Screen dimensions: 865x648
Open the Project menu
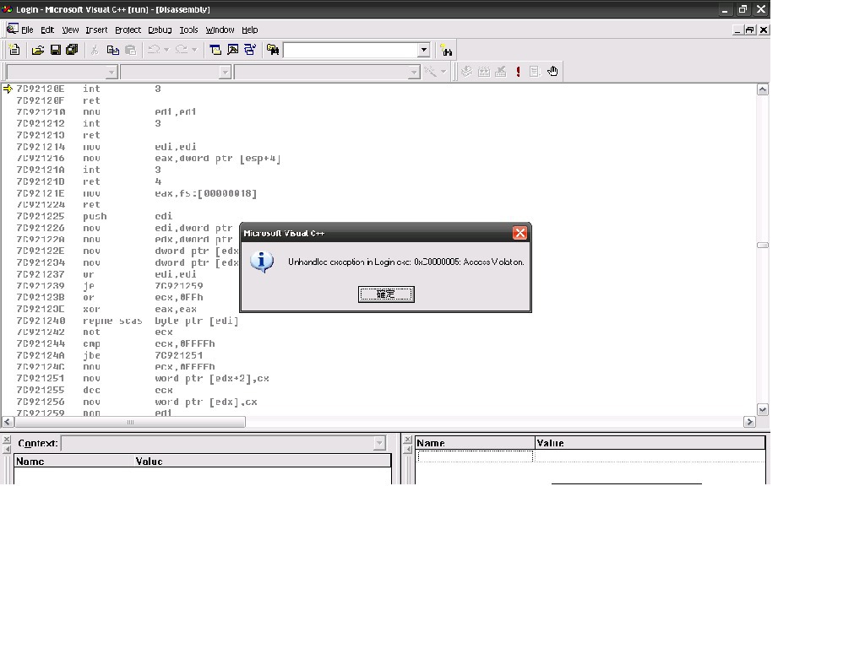pyautogui.click(x=128, y=30)
